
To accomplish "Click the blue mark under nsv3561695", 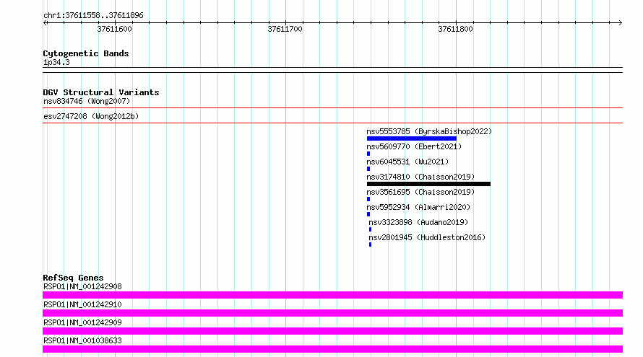I will 368,199.
